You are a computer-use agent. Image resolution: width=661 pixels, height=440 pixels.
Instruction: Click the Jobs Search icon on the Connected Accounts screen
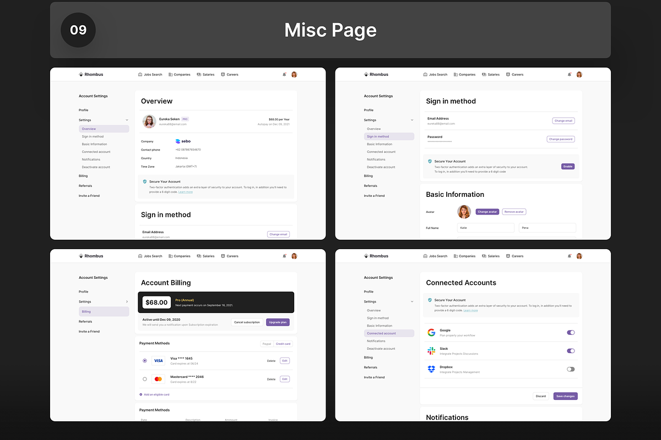[425, 256]
